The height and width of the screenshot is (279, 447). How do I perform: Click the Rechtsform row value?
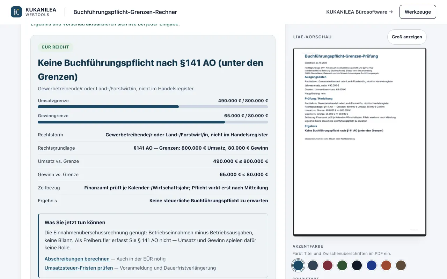[x=187, y=135]
